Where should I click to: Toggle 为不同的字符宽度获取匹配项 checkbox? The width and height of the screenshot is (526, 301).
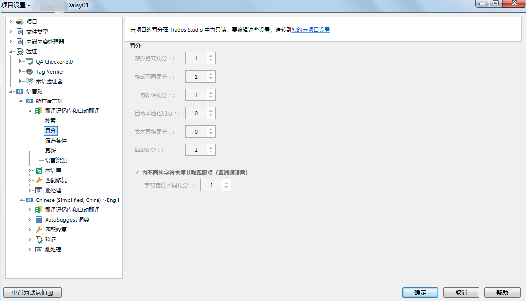(137, 172)
